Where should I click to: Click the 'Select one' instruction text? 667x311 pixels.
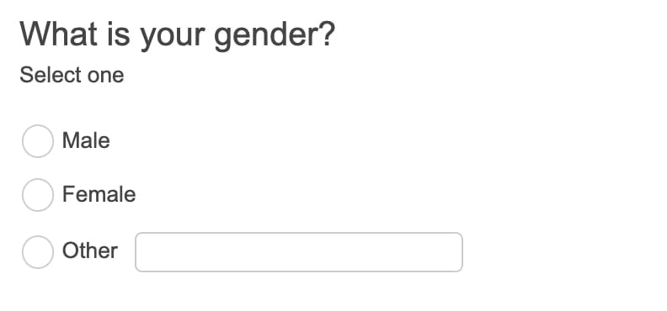[x=72, y=75]
